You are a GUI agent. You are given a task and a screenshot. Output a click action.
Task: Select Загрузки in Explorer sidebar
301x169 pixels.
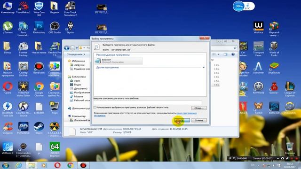pyautogui.click(x=79, y=65)
